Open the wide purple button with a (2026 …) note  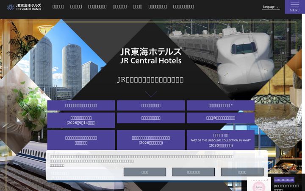click(x=151, y=140)
